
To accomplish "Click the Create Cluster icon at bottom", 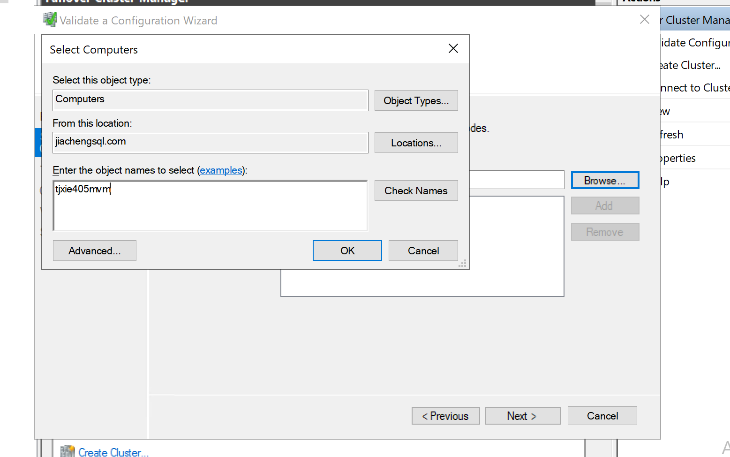I will tap(67, 451).
